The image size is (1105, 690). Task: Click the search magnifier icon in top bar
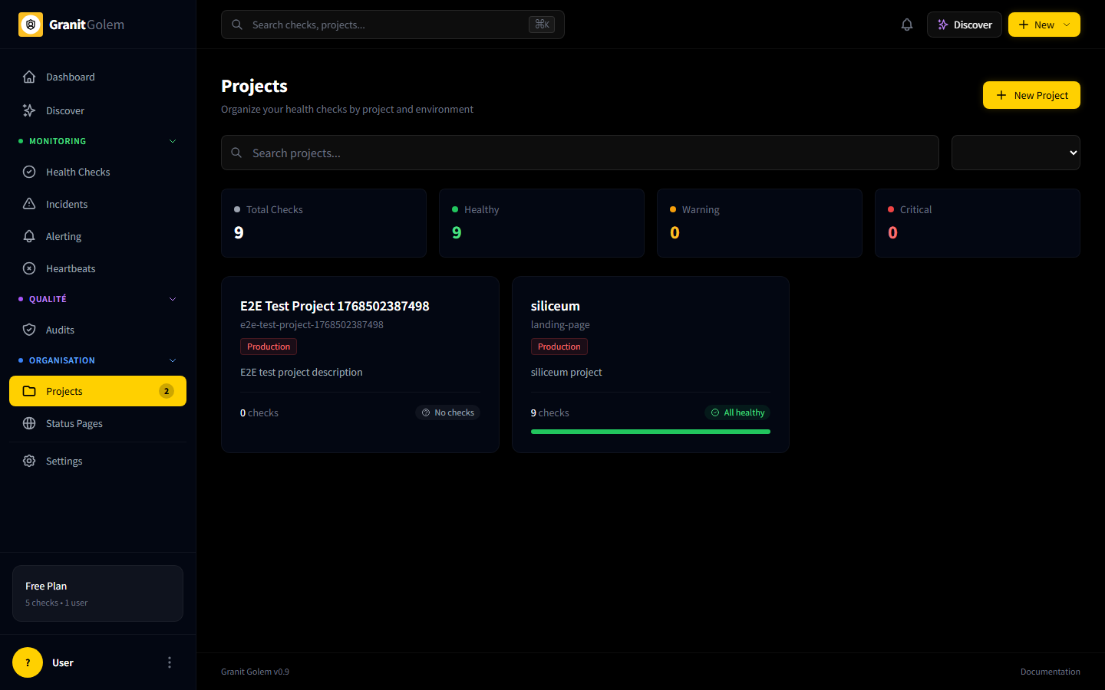click(x=237, y=25)
